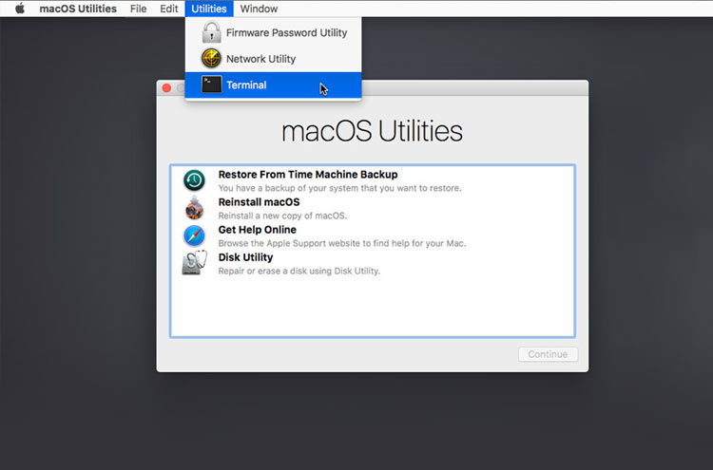Click the Disk Utility stethoscope icon
Image resolution: width=713 pixels, height=470 pixels.
194,263
